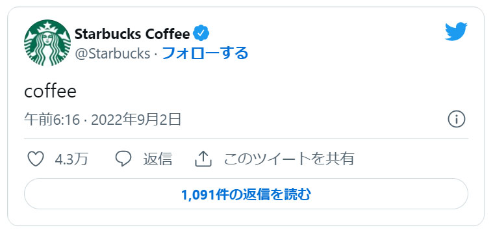Open the @Starbucks handle link
The width and height of the screenshot is (493, 234).
click(112, 54)
